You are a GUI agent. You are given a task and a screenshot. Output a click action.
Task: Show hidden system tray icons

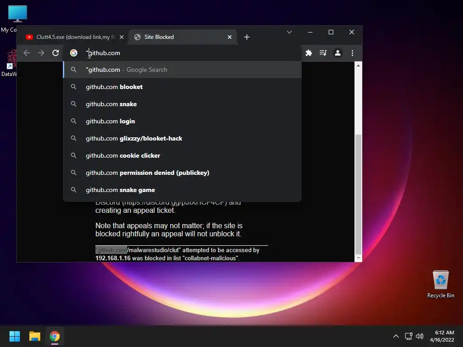click(396, 336)
